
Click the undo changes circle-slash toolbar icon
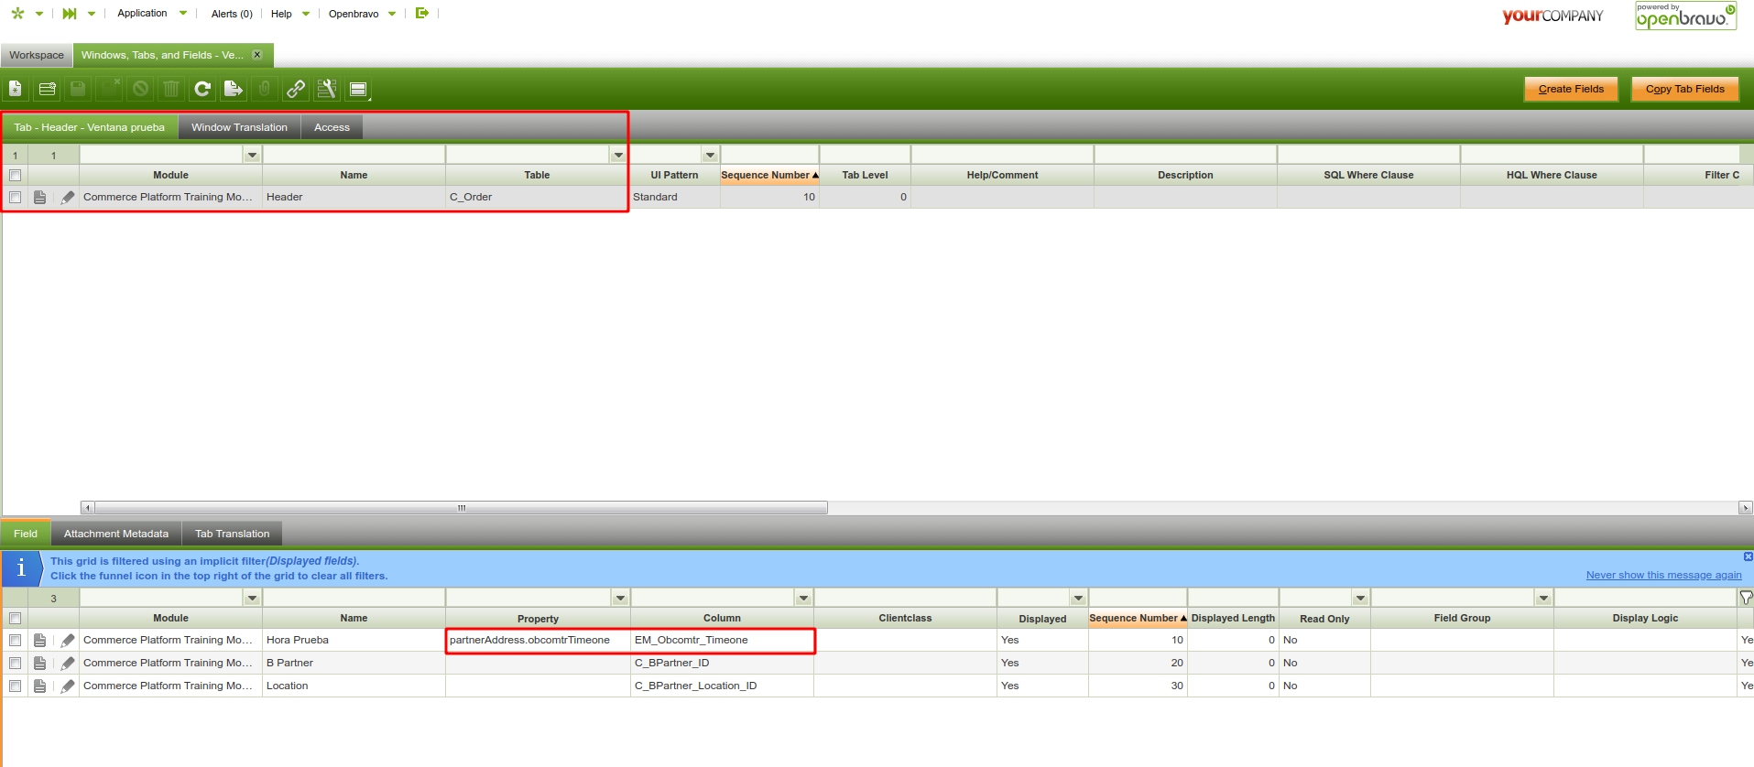140,89
